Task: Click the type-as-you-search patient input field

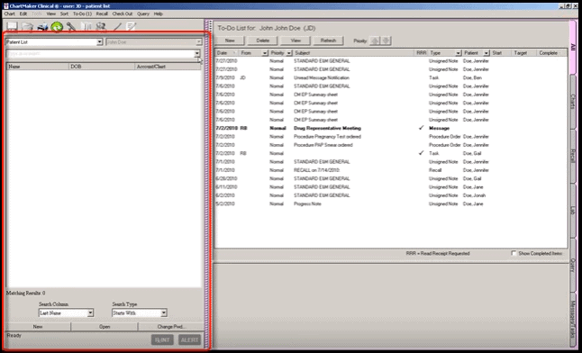Action: 100,53
